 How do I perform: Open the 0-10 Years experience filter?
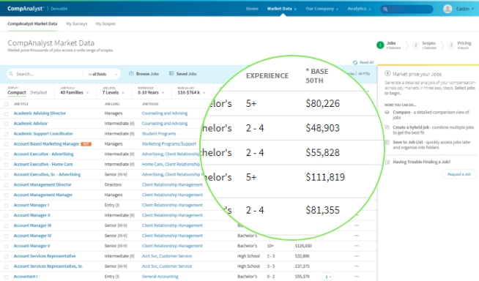click(x=151, y=92)
